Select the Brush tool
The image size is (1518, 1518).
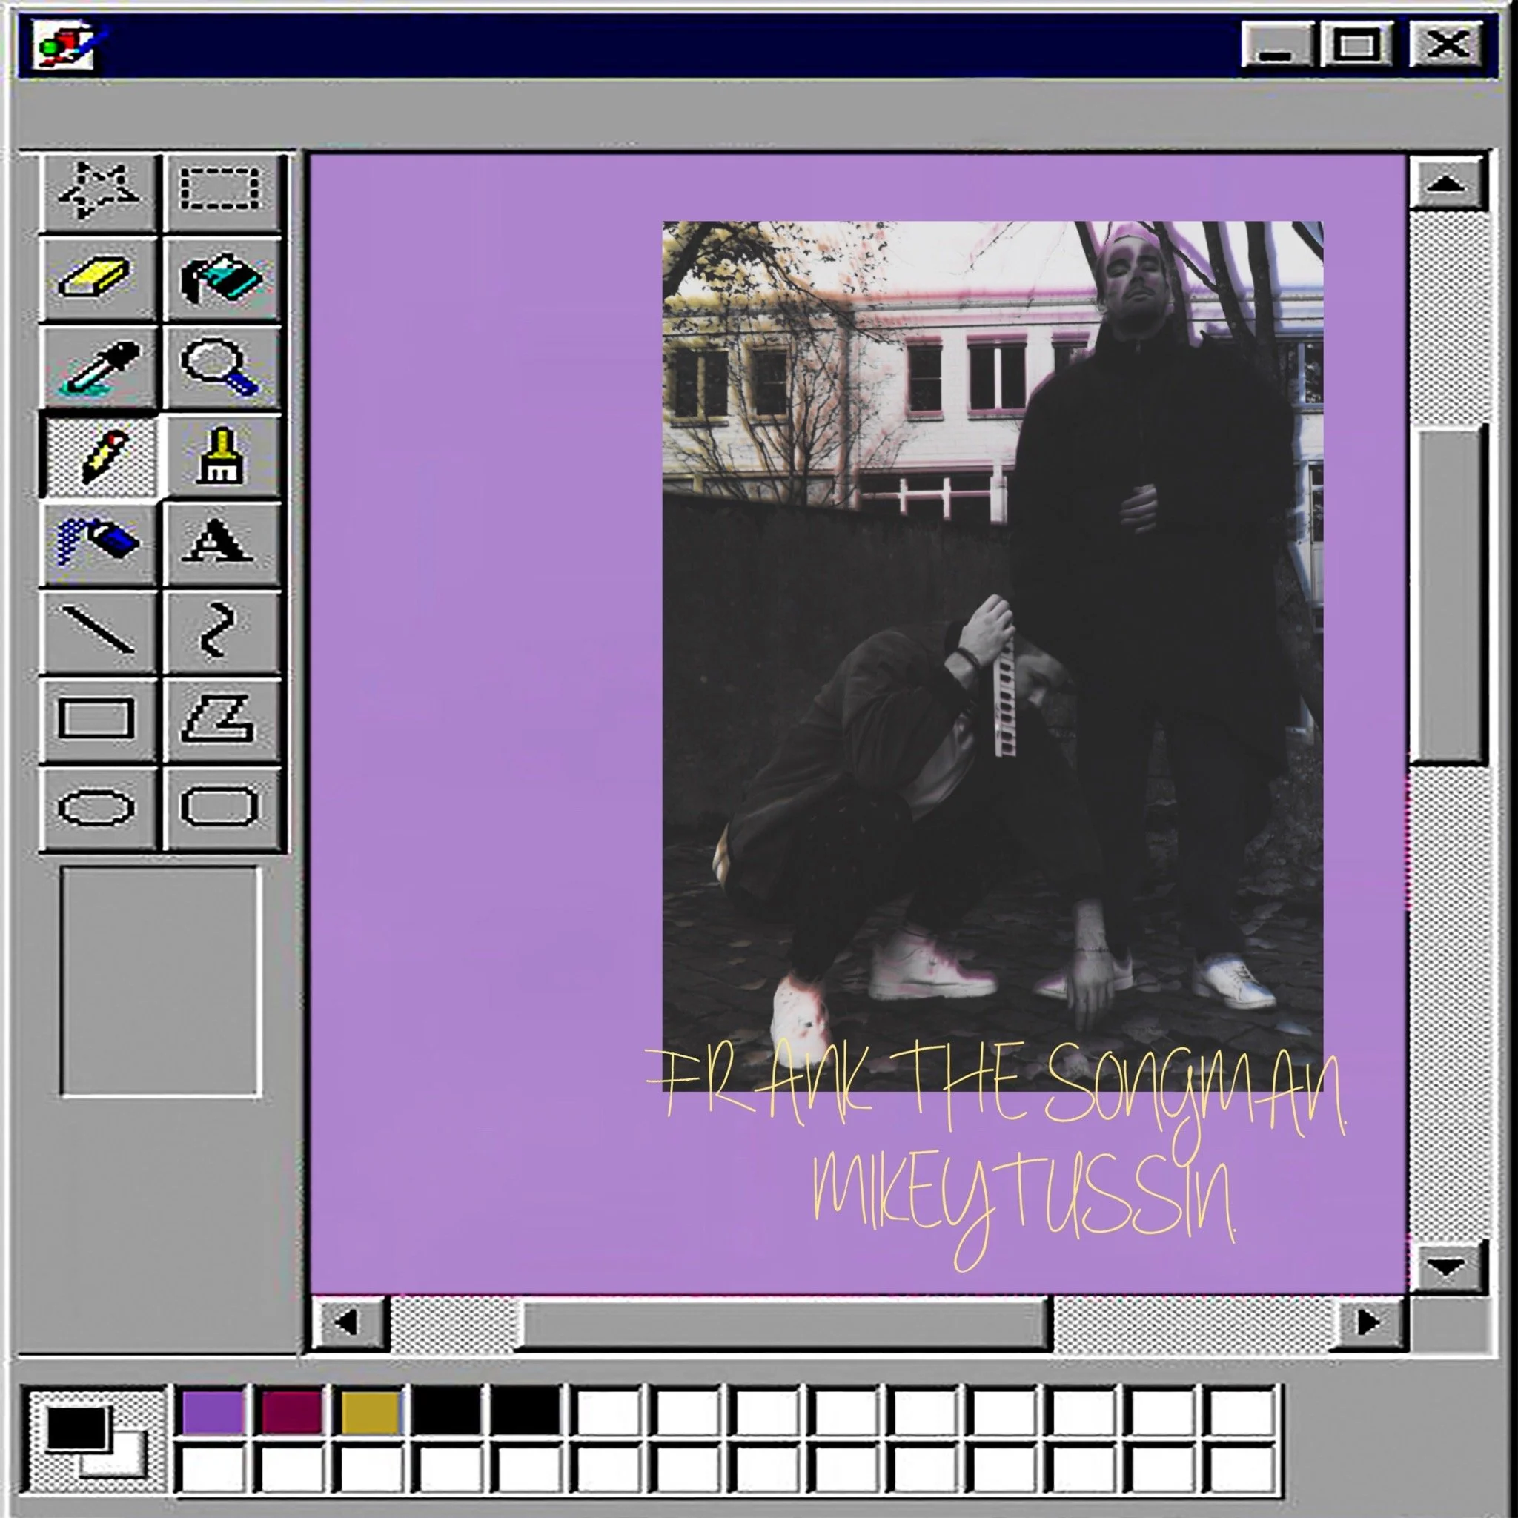219,456
